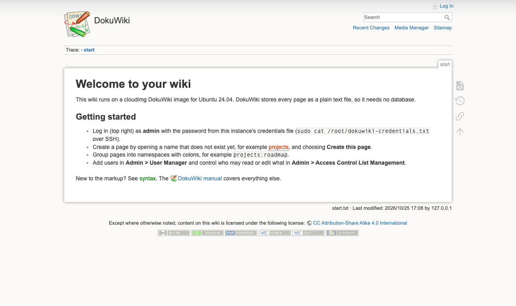This screenshot has height=306, width=516.
Task: Open the red projects page link
Action: [x=279, y=147]
